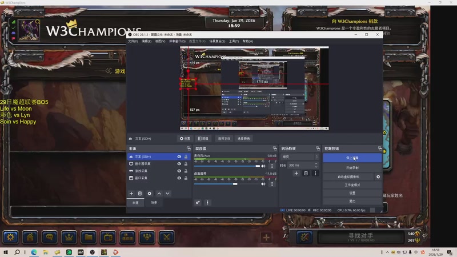The height and width of the screenshot is (257, 457).
Task: Click the 选择字体 button
Action: point(224,139)
